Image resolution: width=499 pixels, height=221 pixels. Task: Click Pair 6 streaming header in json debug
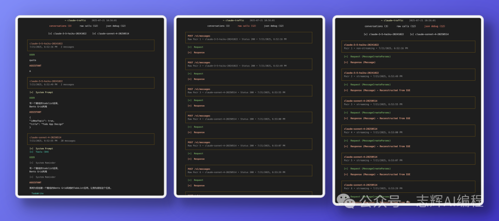point(408,186)
